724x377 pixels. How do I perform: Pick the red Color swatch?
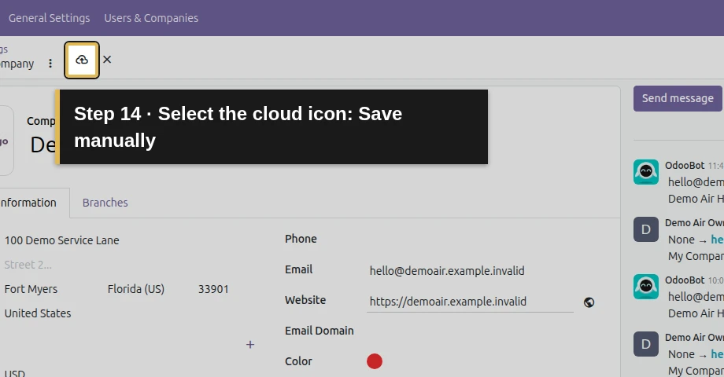point(375,361)
